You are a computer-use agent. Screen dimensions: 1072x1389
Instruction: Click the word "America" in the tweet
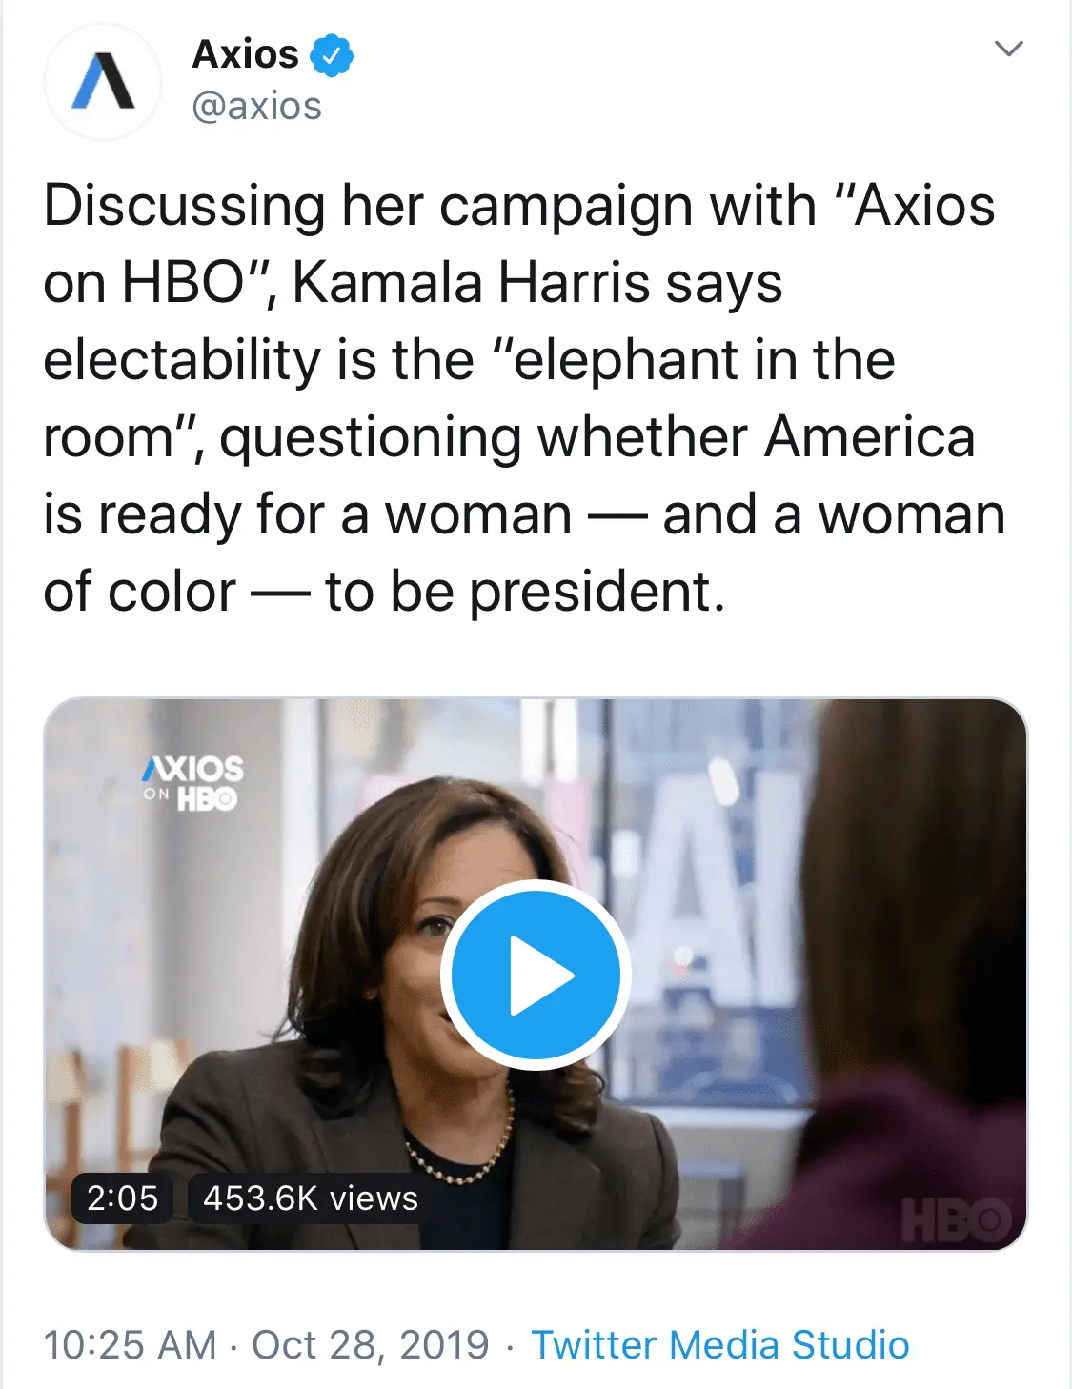click(869, 437)
